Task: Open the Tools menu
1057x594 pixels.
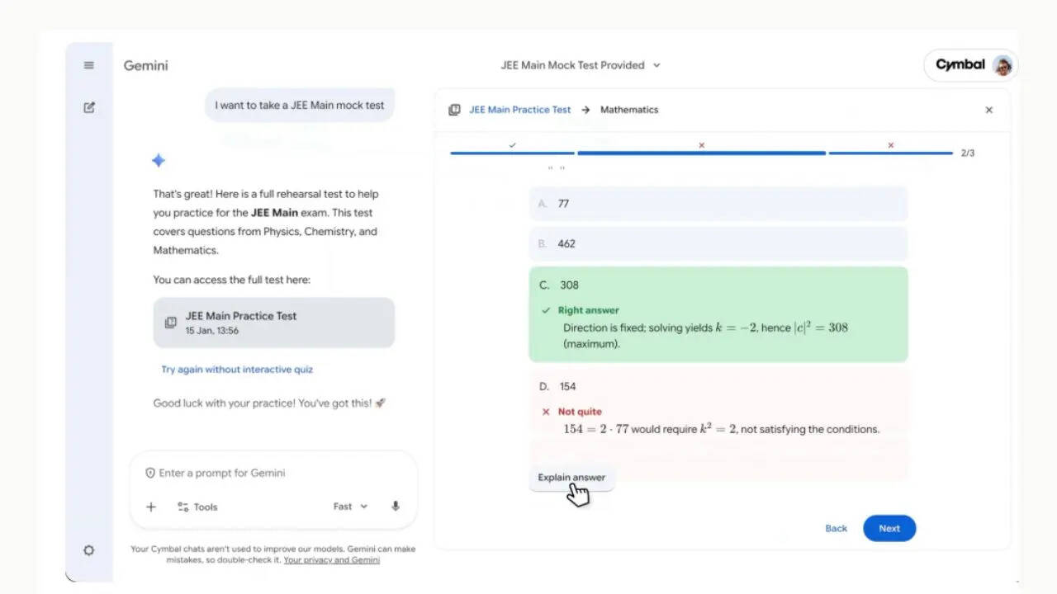Action: [198, 507]
